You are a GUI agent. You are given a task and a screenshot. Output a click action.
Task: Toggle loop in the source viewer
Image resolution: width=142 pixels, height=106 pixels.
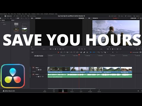(x=63, y=49)
